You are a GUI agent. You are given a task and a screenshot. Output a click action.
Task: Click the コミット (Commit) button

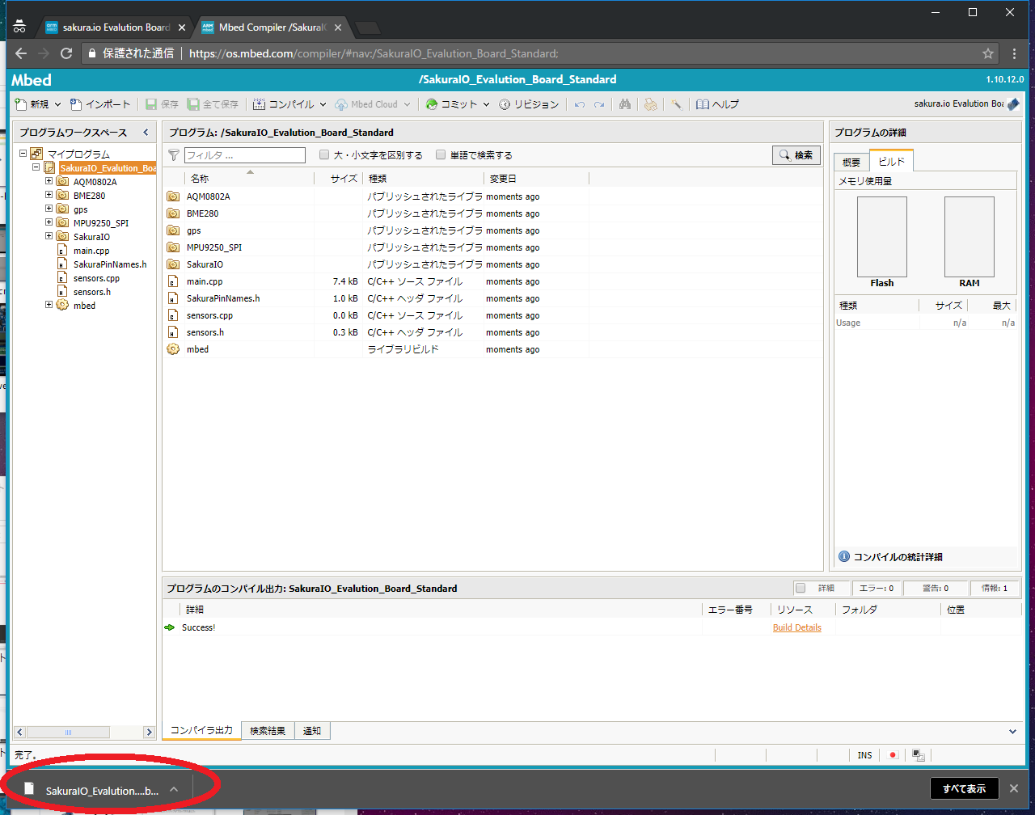pos(453,104)
